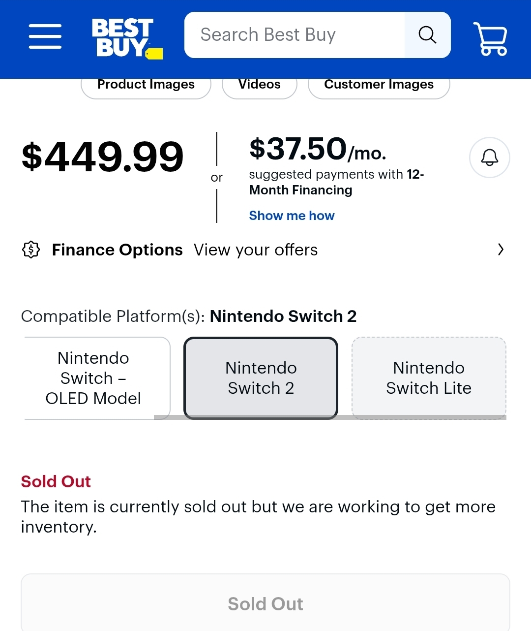The image size is (531, 631).
Task: Switch to the Product Images tab
Action: coord(146,86)
